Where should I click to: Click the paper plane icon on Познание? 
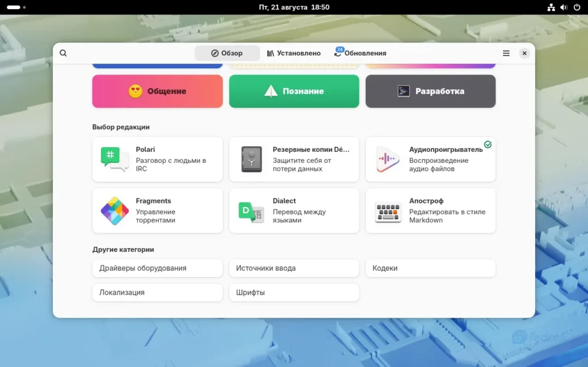click(x=271, y=91)
